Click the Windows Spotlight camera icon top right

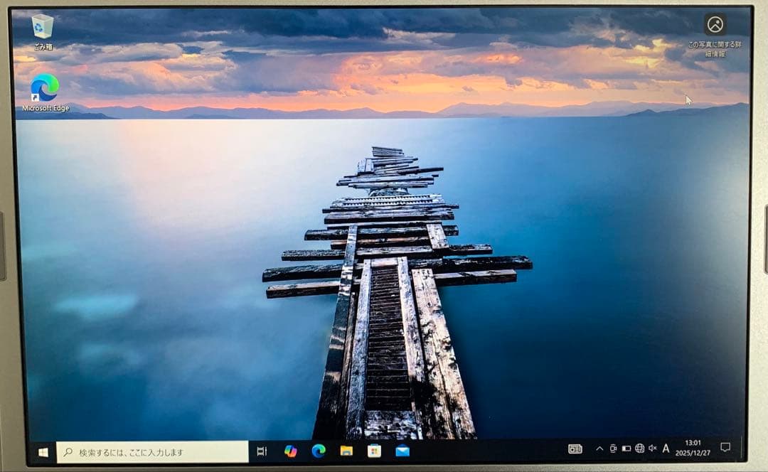pyautogui.click(x=715, y=25)
